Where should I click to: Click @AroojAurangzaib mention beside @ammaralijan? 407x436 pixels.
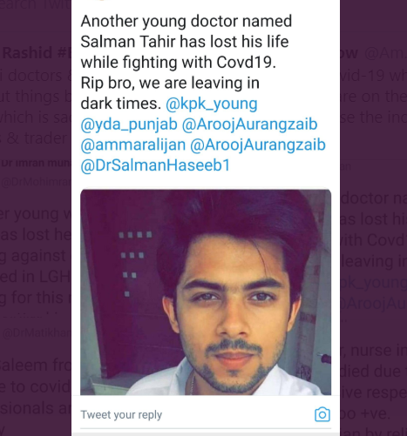[258, 145]
